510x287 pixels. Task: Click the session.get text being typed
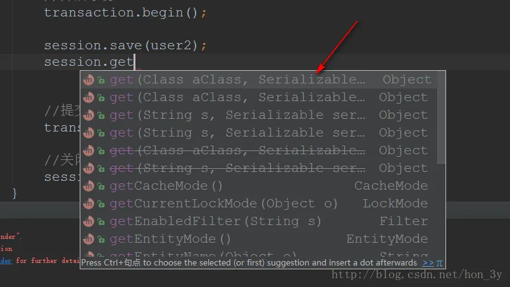89,62
